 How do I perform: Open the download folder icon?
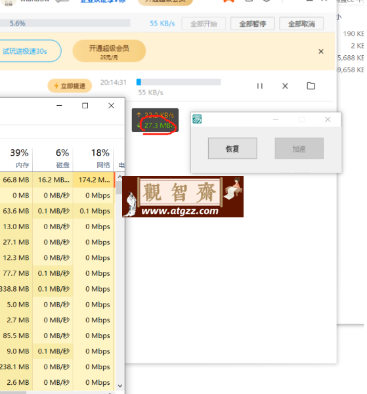[311, 85]
